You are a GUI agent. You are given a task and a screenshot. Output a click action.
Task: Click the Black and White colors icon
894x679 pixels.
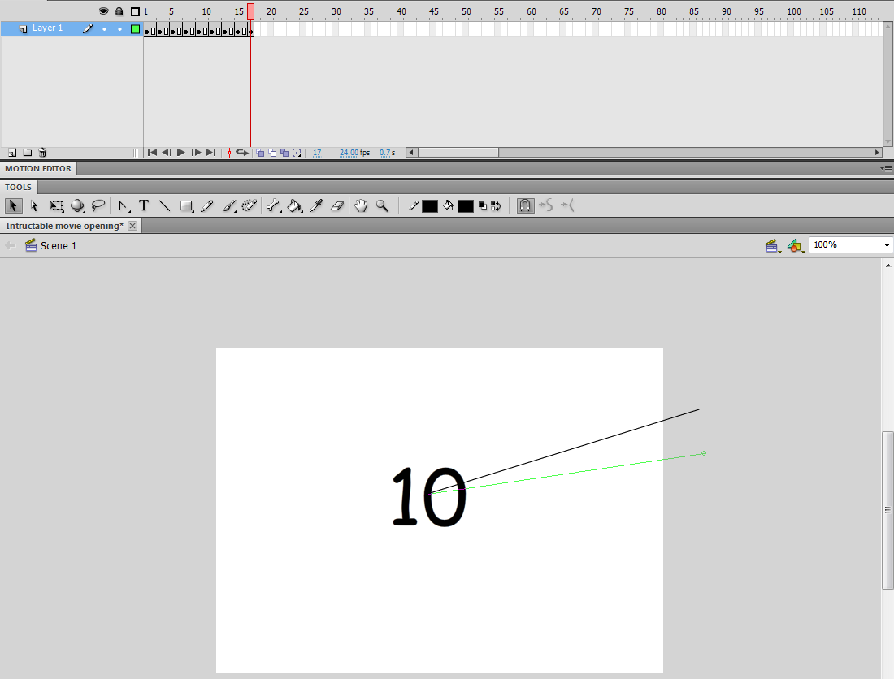483,206
